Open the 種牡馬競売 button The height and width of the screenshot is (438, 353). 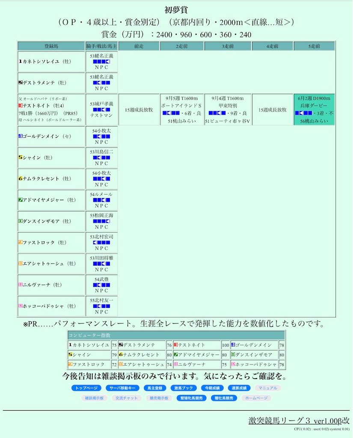pyautogui.click(x=224, y=398)
